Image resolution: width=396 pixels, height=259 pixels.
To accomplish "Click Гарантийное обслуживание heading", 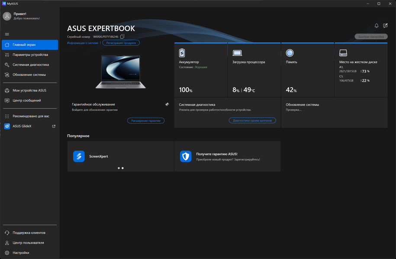I will click(93, 104).
